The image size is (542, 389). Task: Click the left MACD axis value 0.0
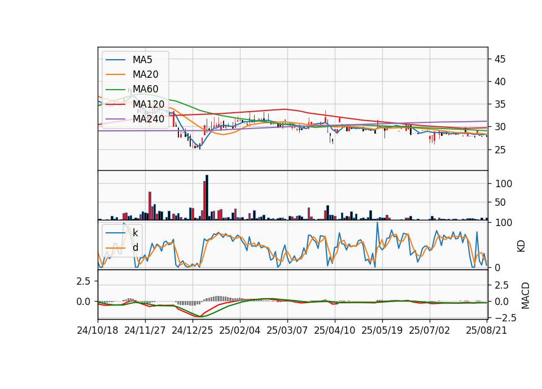[83, 302]
